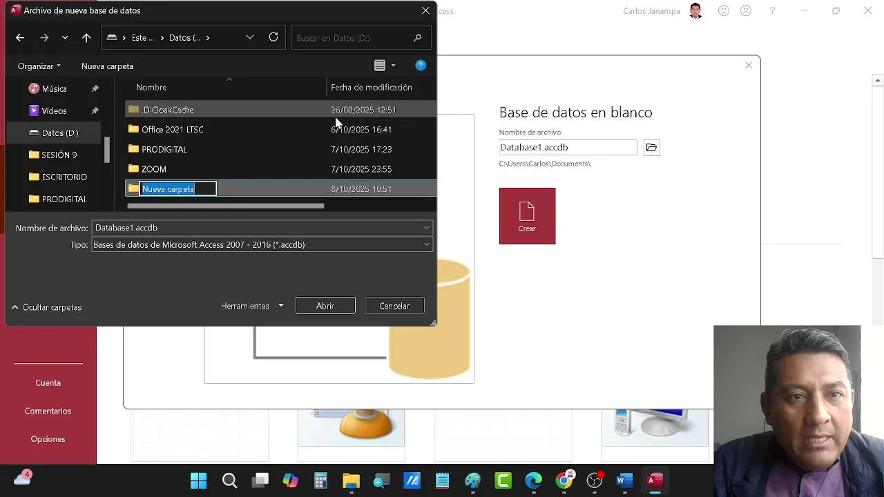Open Calculator from the taskbar
The image size is (884, 497).
pos(320,480)
